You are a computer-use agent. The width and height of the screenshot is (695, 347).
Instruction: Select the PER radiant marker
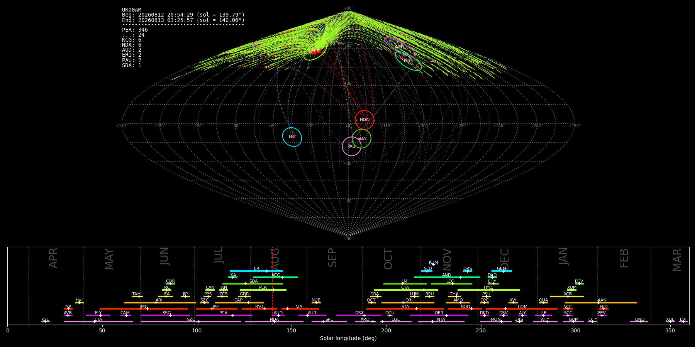click(315, 51)
